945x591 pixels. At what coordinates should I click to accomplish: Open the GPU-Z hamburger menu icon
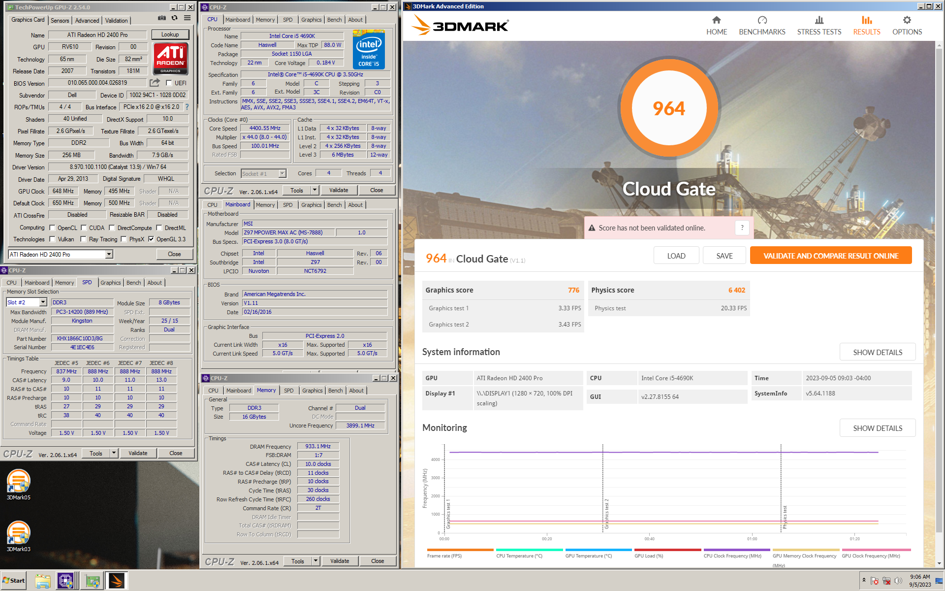[187, 18]
